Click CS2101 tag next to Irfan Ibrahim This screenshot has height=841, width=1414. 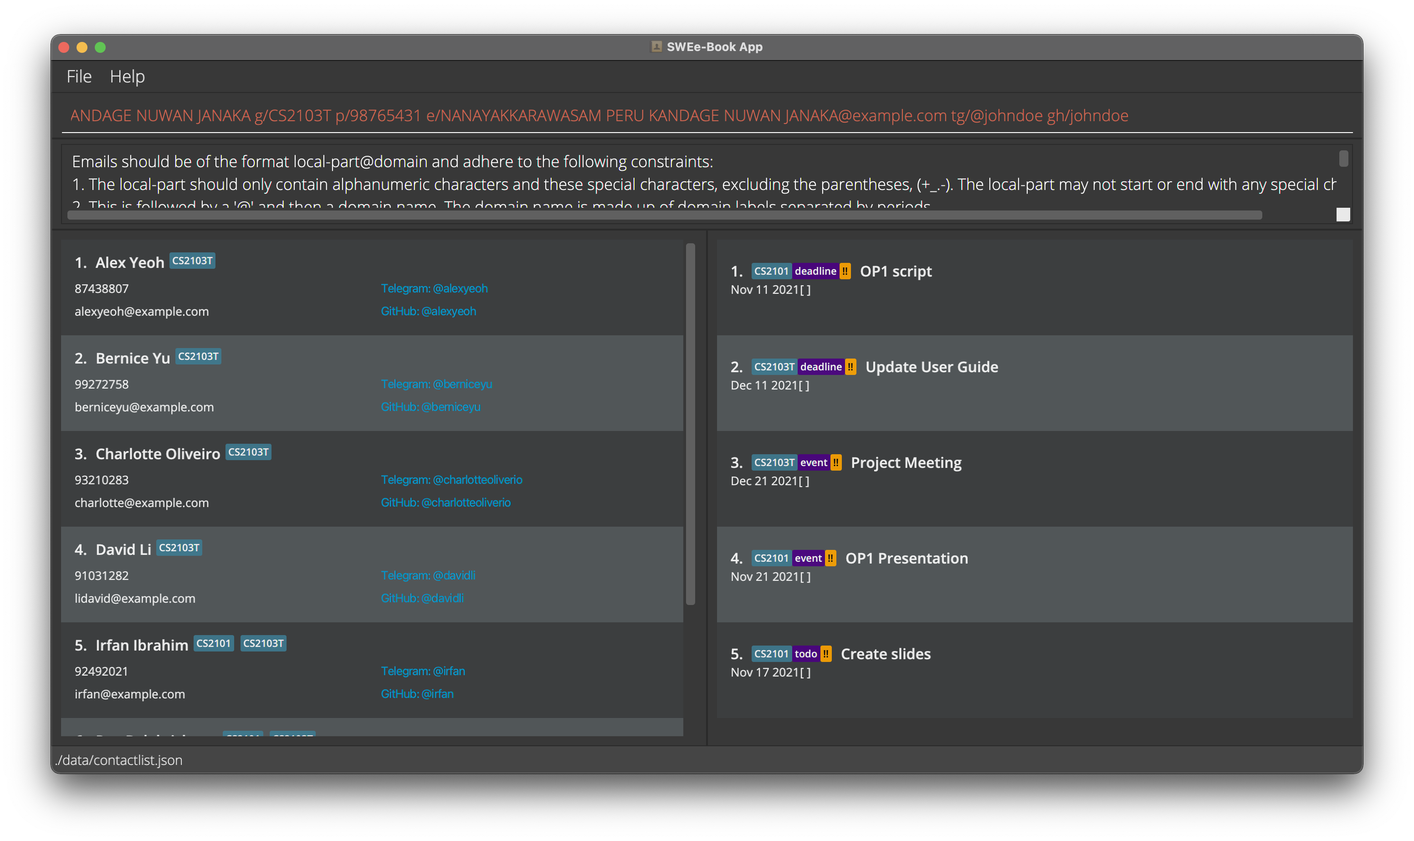[x=214, y=643]
